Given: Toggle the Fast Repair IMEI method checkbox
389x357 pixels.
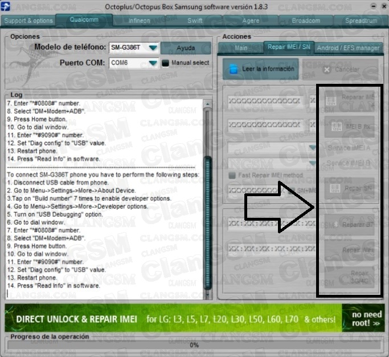Looking at the screenshot, I should click(x=232, y=176).
